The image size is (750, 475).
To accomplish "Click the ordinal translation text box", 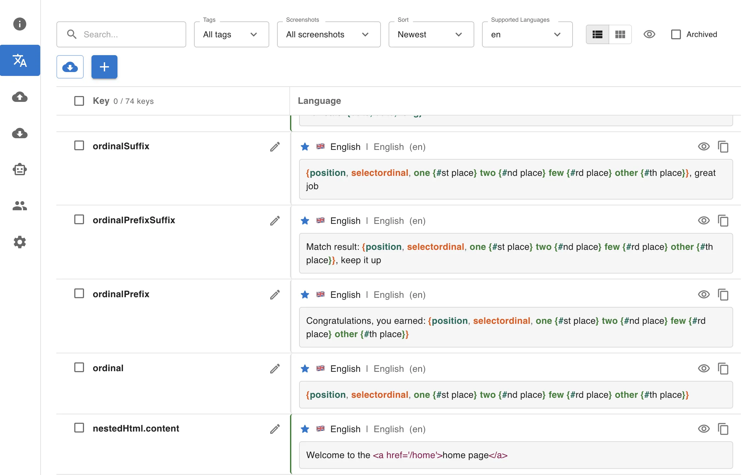I will click(x=516, y=395).
